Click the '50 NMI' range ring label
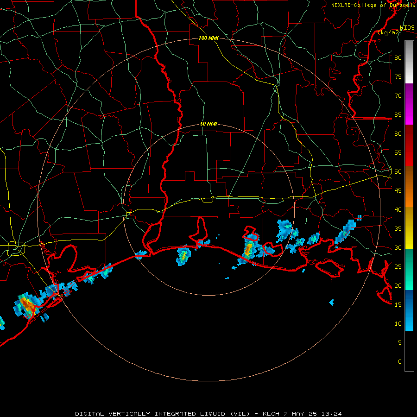 click(x=208, y=124)
